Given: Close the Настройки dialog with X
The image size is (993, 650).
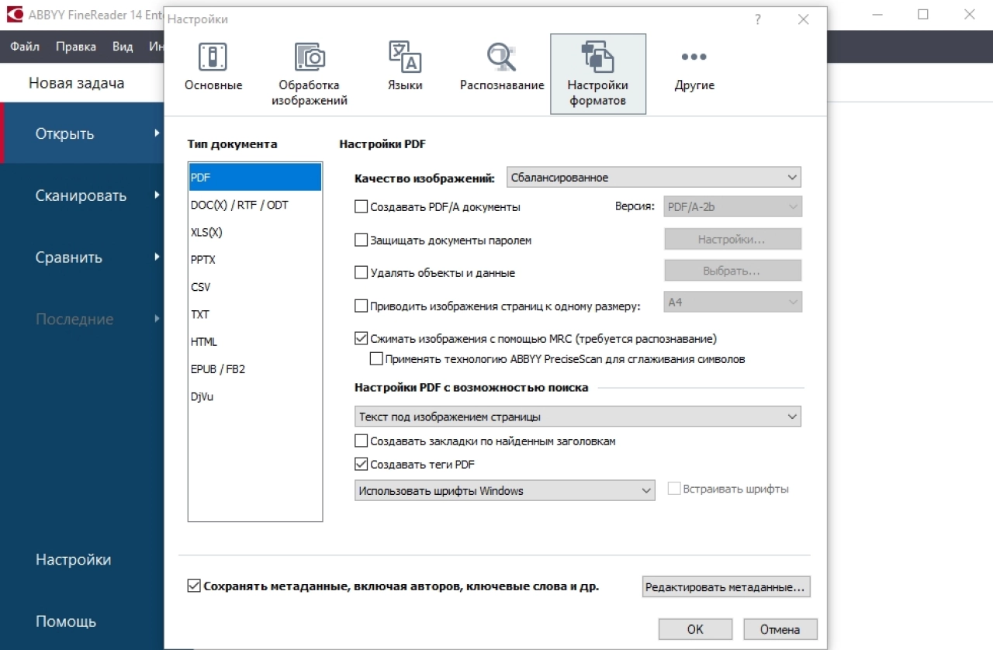Looking at the screenshot, I should [x=804, y=19].
